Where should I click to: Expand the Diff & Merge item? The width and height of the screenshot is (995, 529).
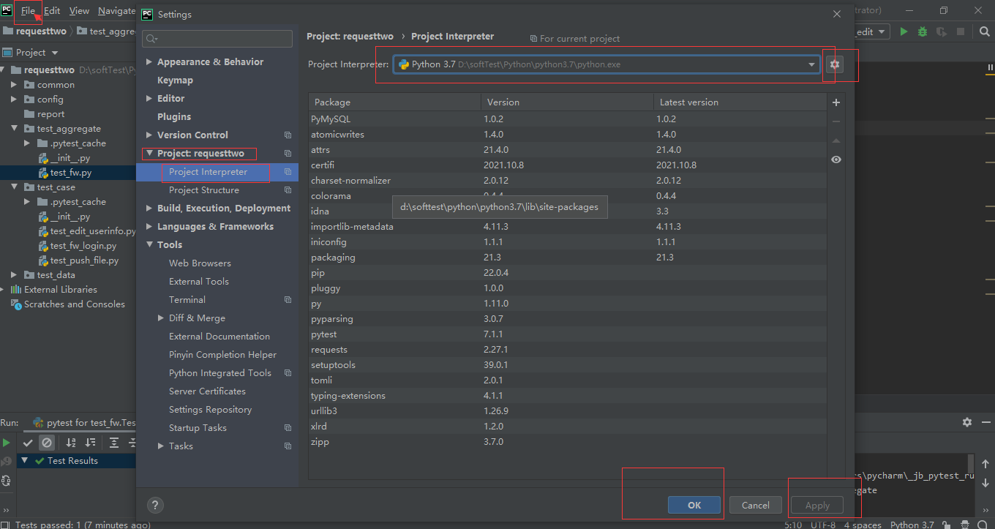pyautogui.click(x=161, y=318)
